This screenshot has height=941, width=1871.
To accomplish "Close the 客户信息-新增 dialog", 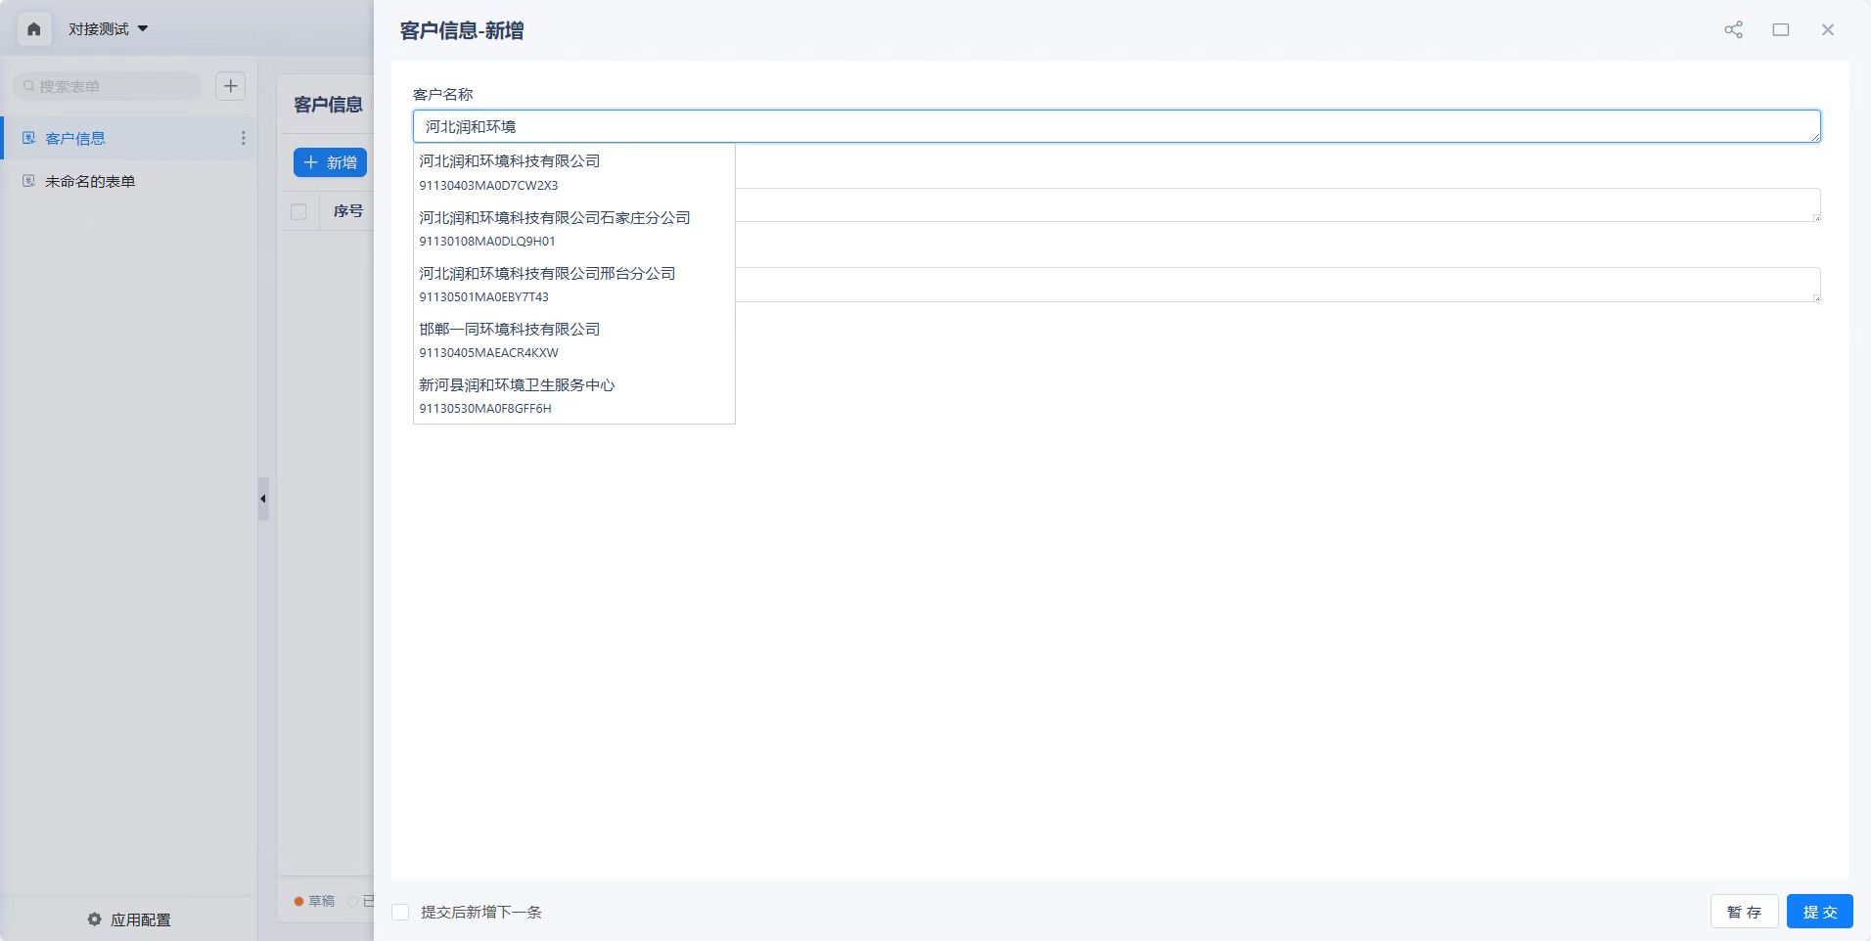I will (x=1827, y=30).
